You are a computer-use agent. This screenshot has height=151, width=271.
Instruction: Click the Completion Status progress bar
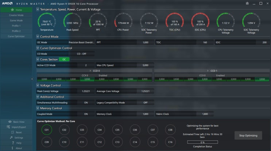coord(202,142)
